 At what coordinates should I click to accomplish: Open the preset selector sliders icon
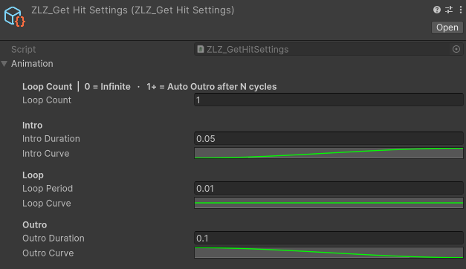449,10
